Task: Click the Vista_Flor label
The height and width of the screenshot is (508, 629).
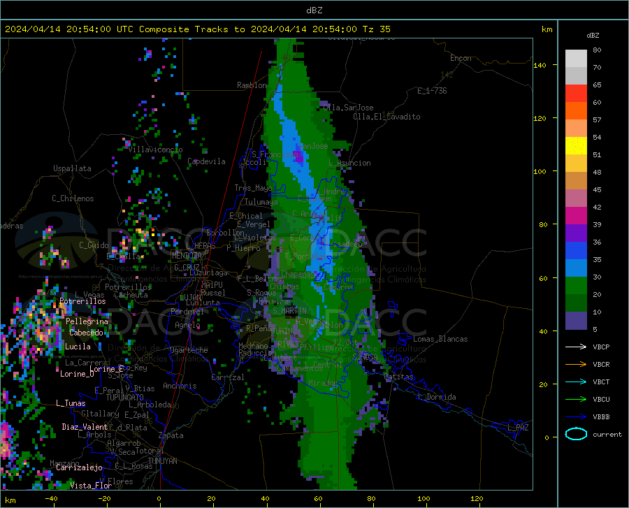Action: [91, 486]
